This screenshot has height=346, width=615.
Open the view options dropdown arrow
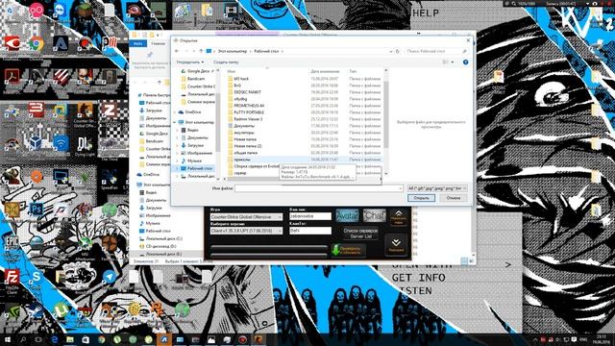[453, 62]
